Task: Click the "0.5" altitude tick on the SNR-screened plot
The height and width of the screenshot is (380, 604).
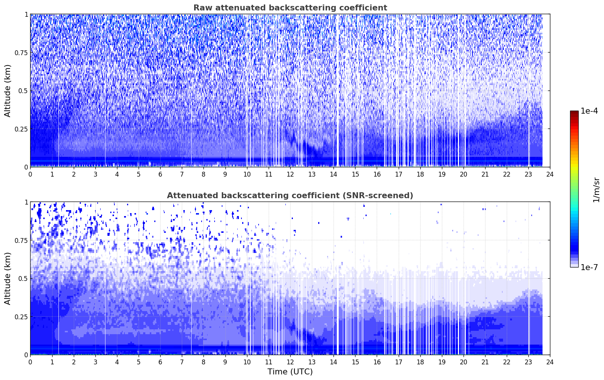Action: tap(23, 278)
